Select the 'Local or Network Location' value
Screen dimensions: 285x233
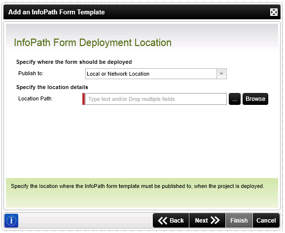pyautogui.click(x=118, y=74)
